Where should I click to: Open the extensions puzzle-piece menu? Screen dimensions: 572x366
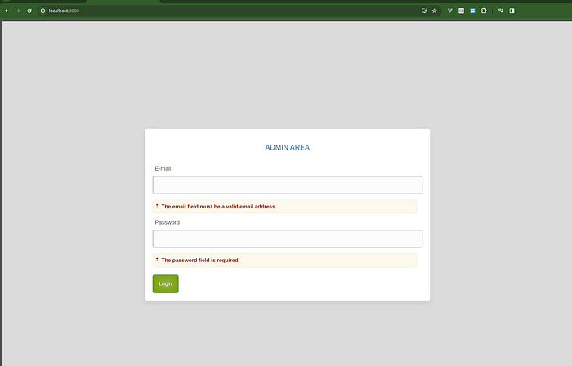coord(484,11)
